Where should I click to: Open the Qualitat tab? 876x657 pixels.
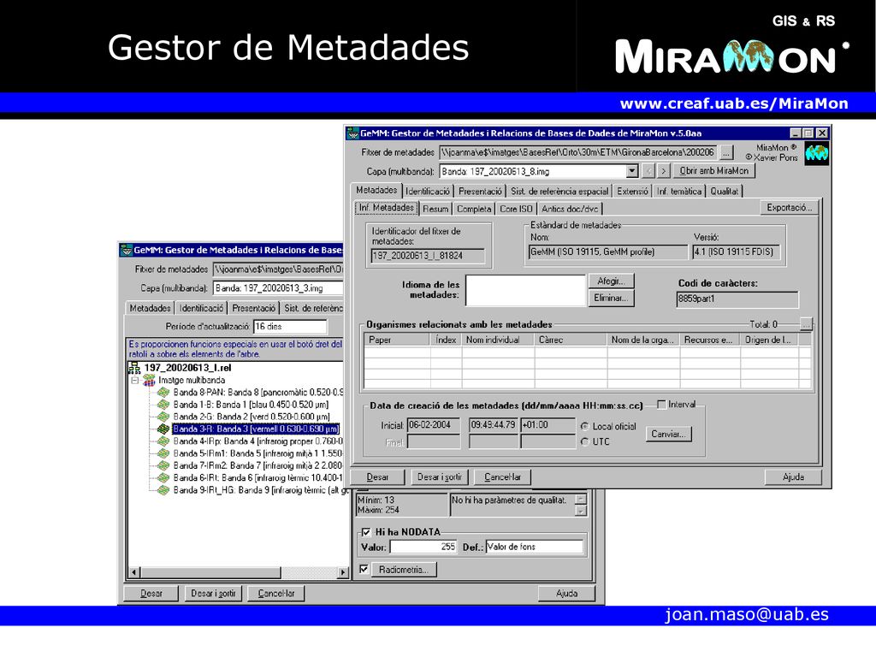(x=724, y=191)
